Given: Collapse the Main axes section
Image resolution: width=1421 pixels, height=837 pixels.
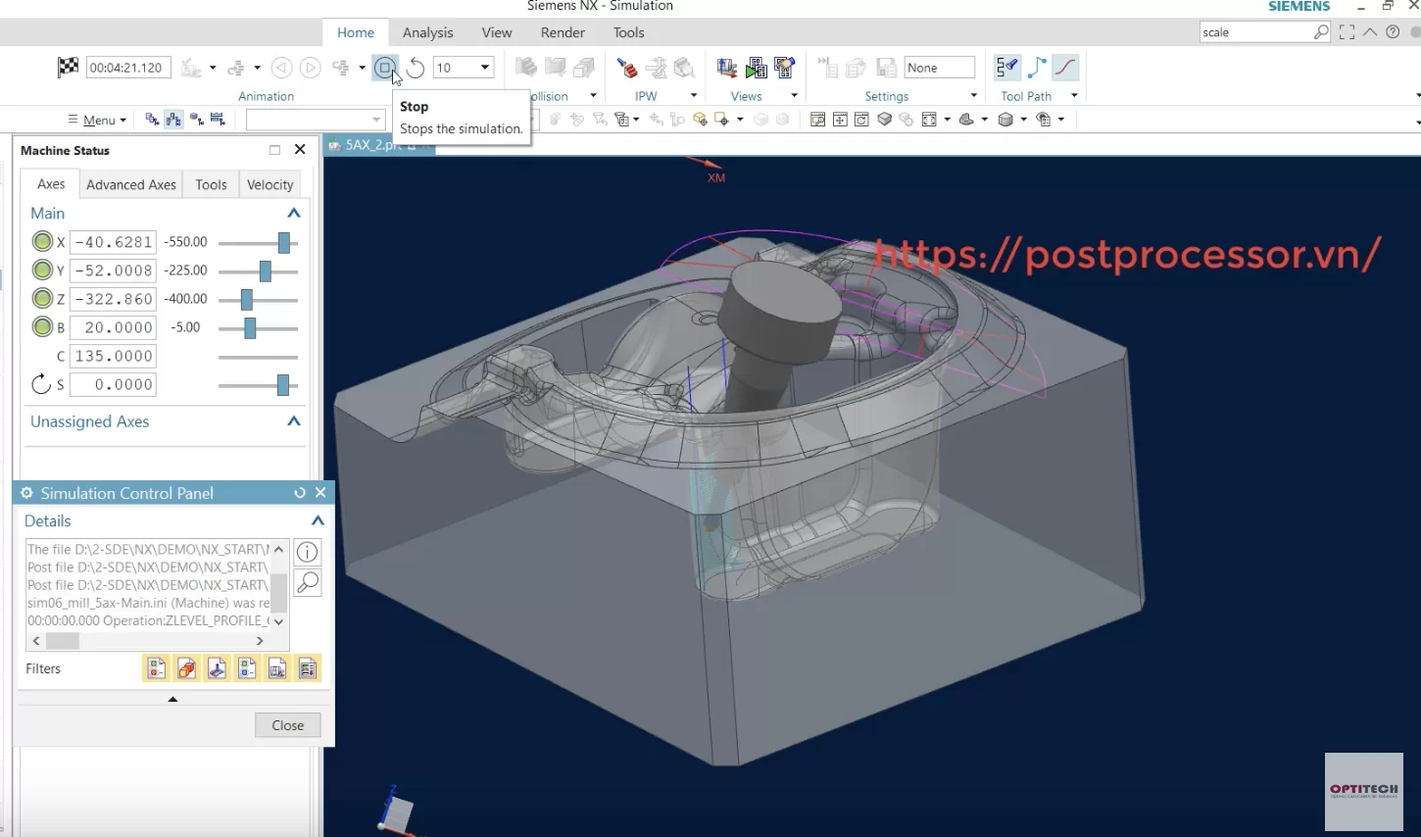Looking at the screenshot, I should pos(293,214).
